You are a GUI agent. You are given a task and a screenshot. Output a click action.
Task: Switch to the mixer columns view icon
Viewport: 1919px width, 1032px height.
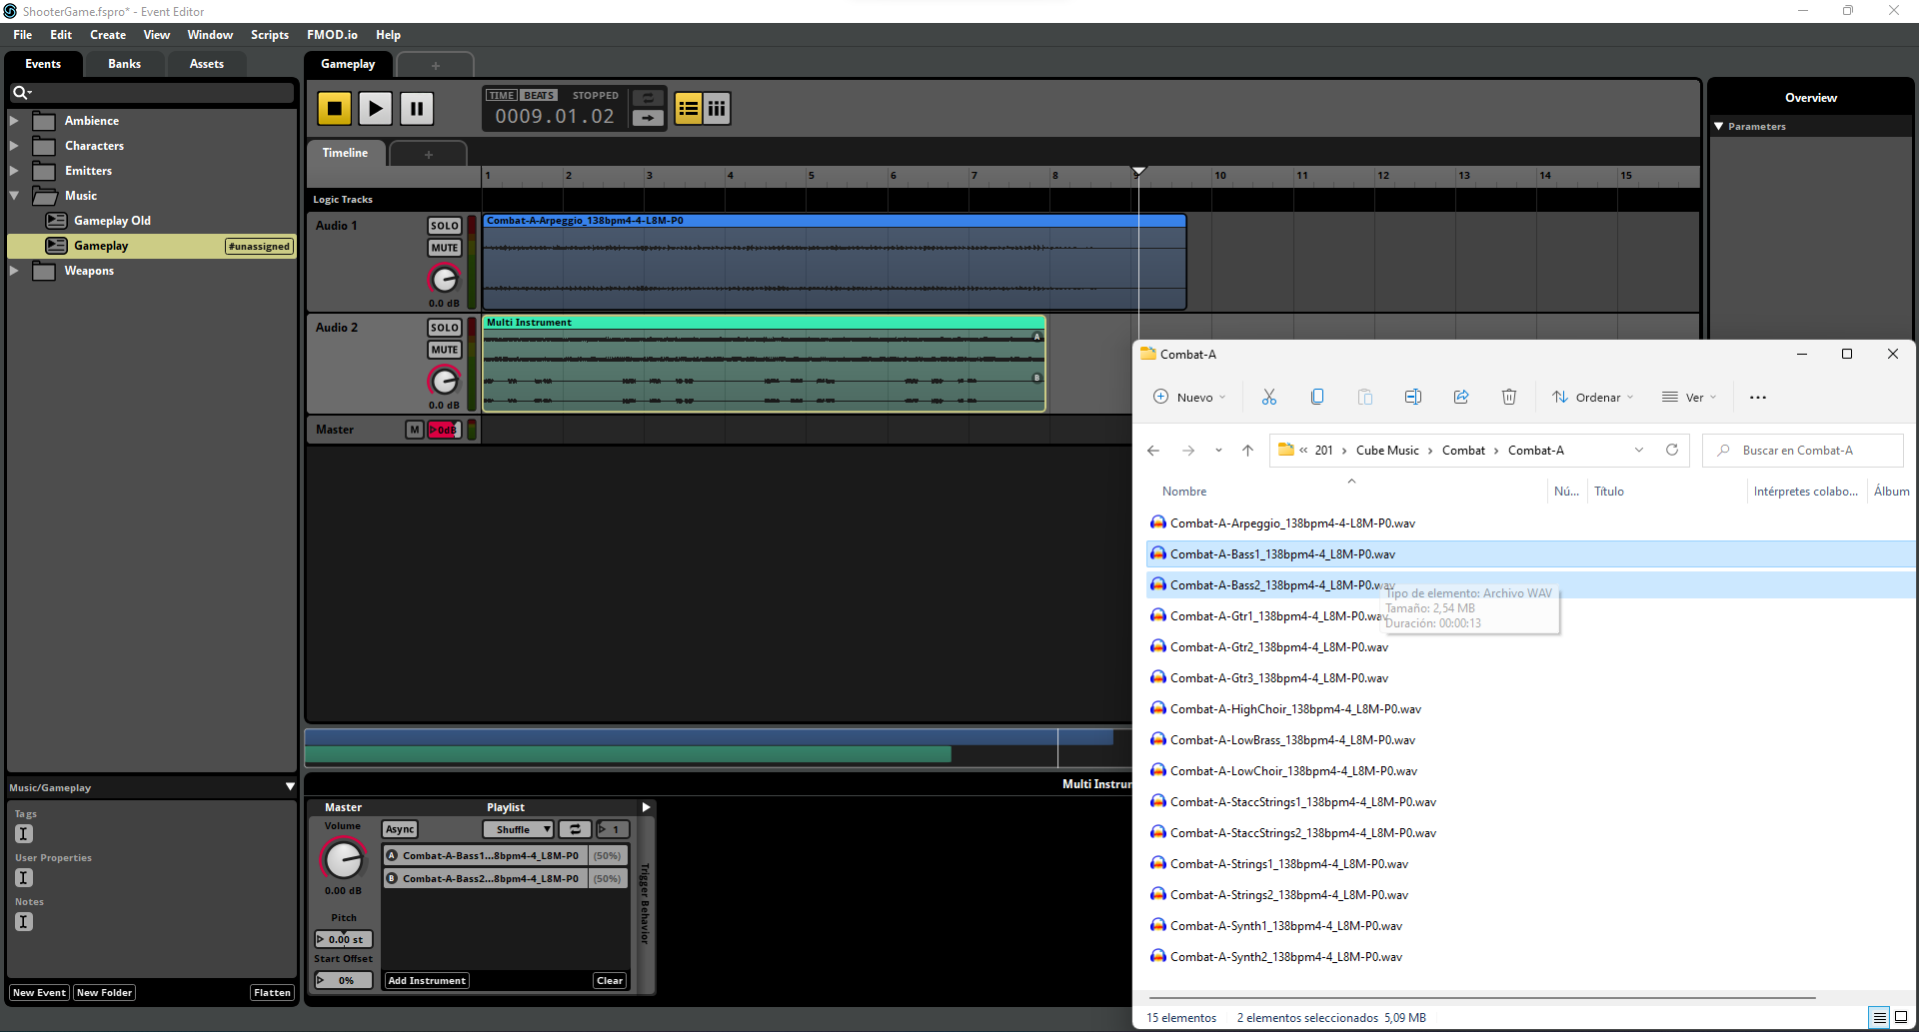tap(717, 108)
